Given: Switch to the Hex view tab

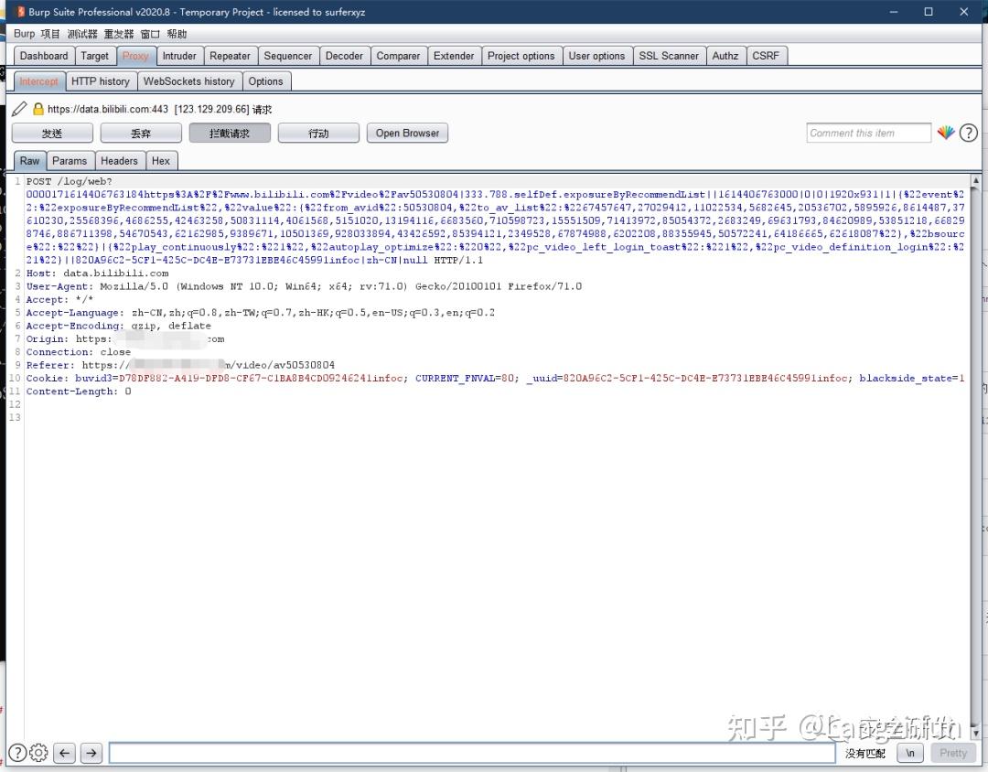Looking at the screenshot, I should [161, 161].
